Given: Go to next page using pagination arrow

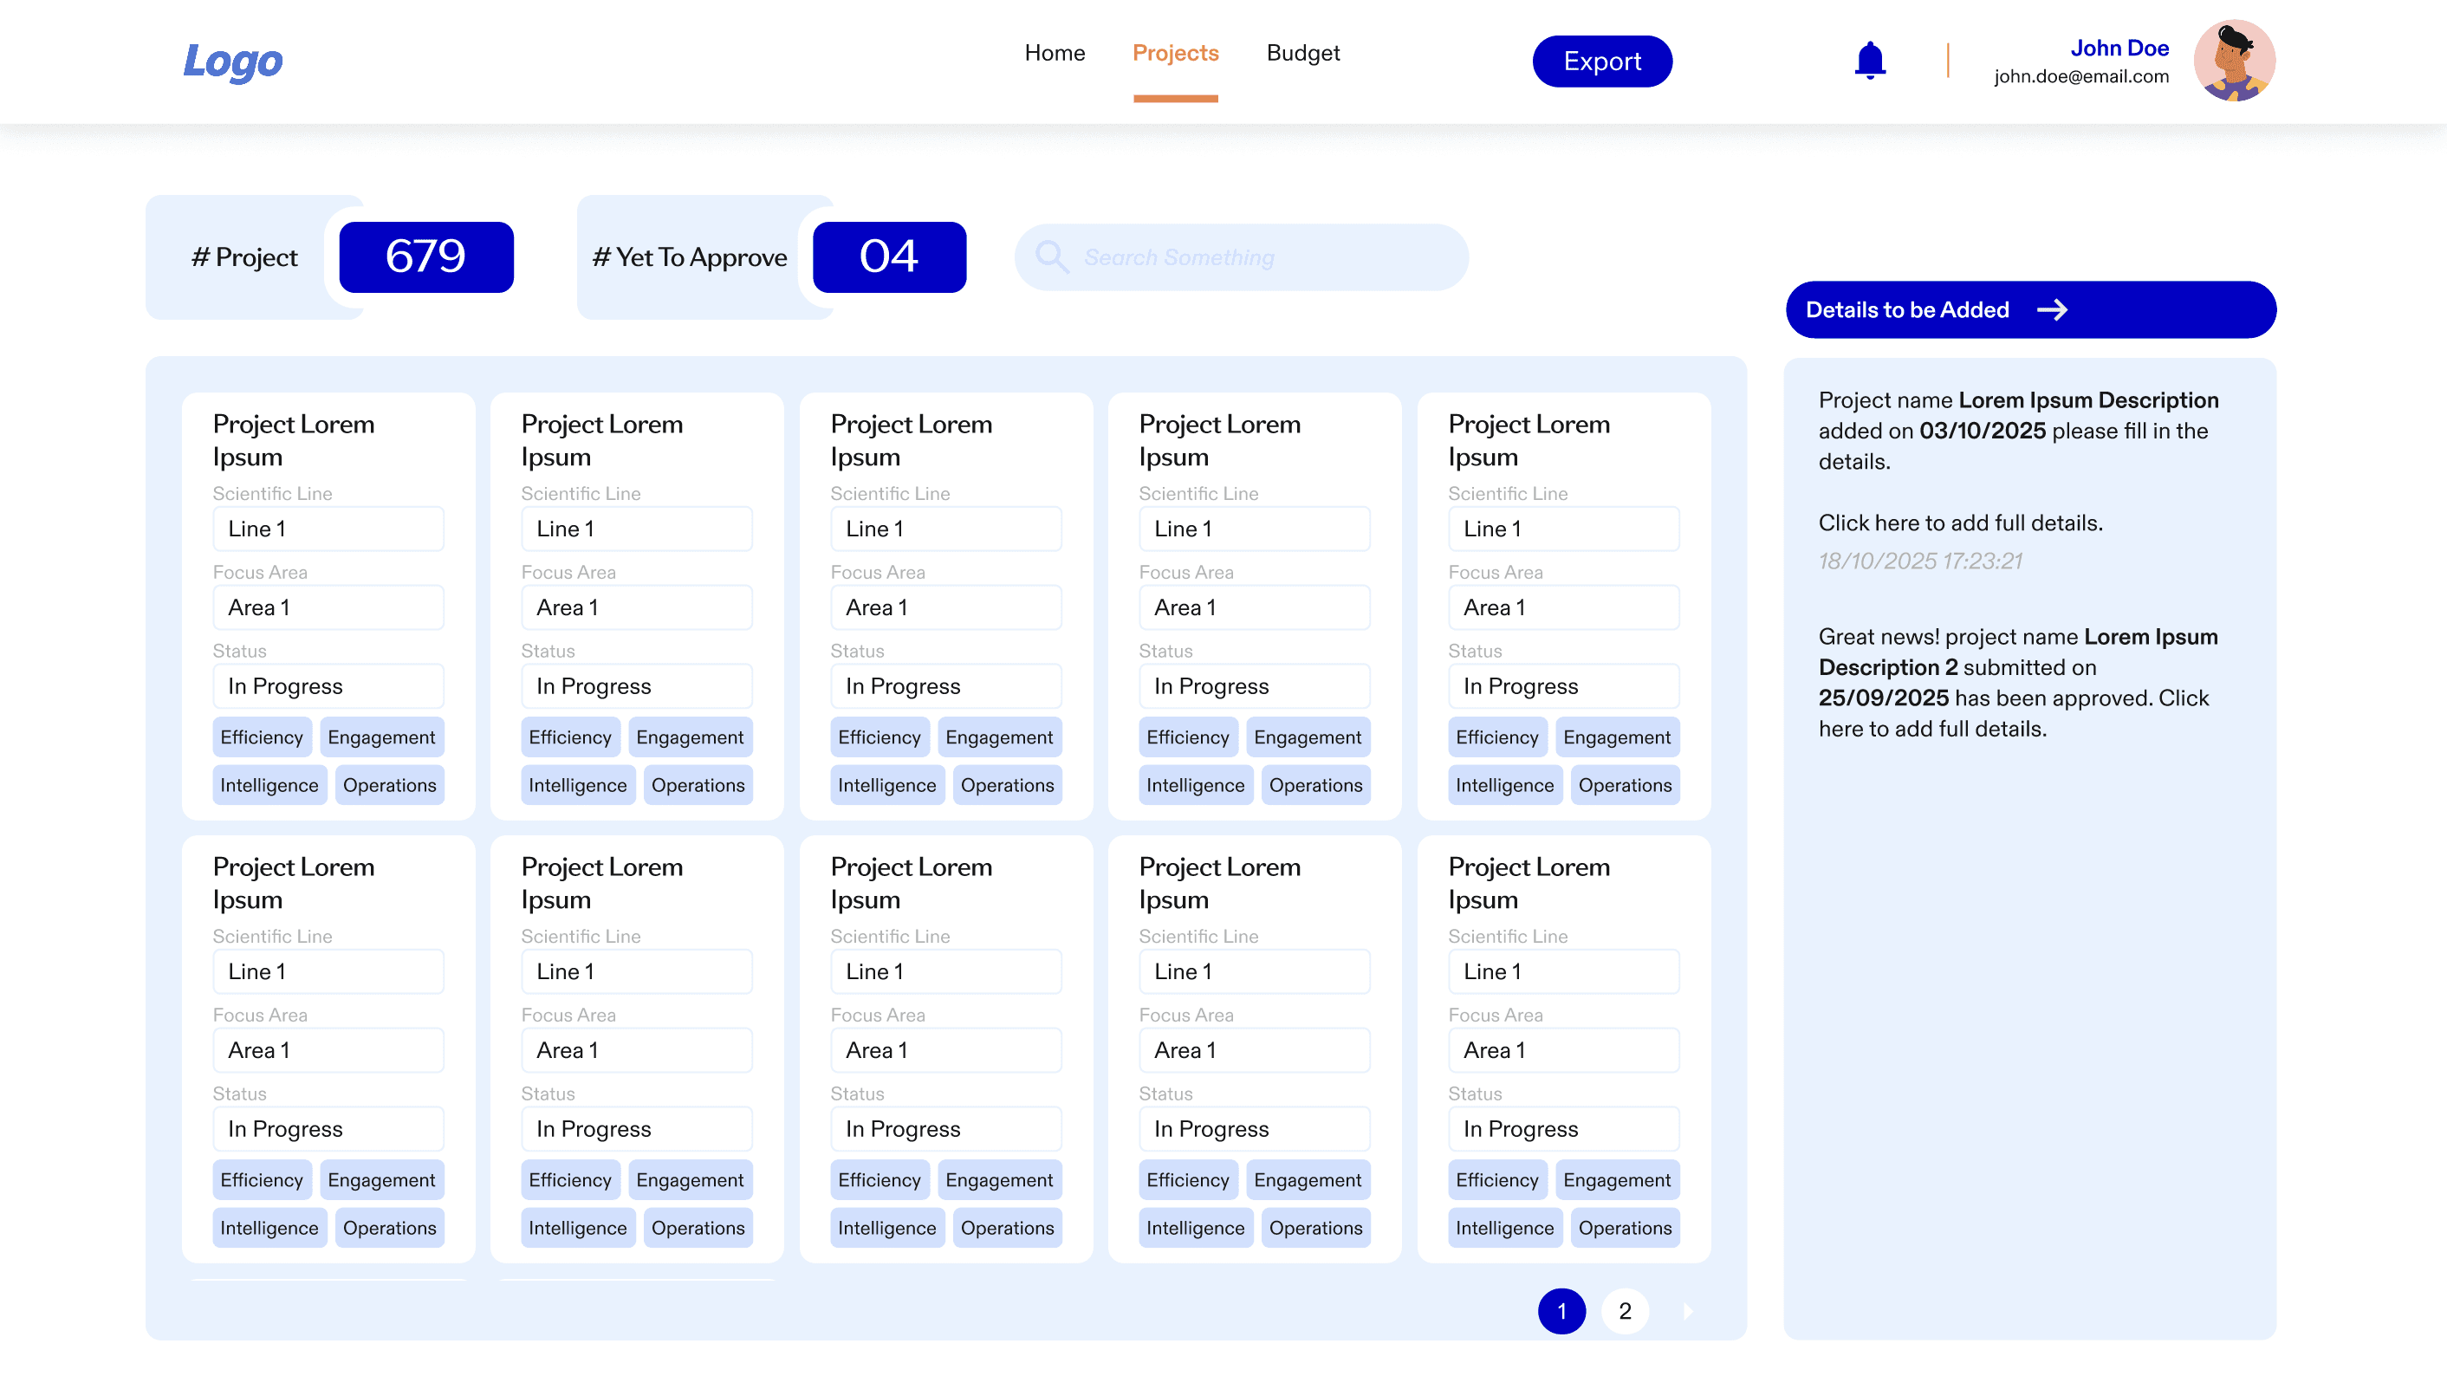Looking at the screenshot, I should 1688,1311.
